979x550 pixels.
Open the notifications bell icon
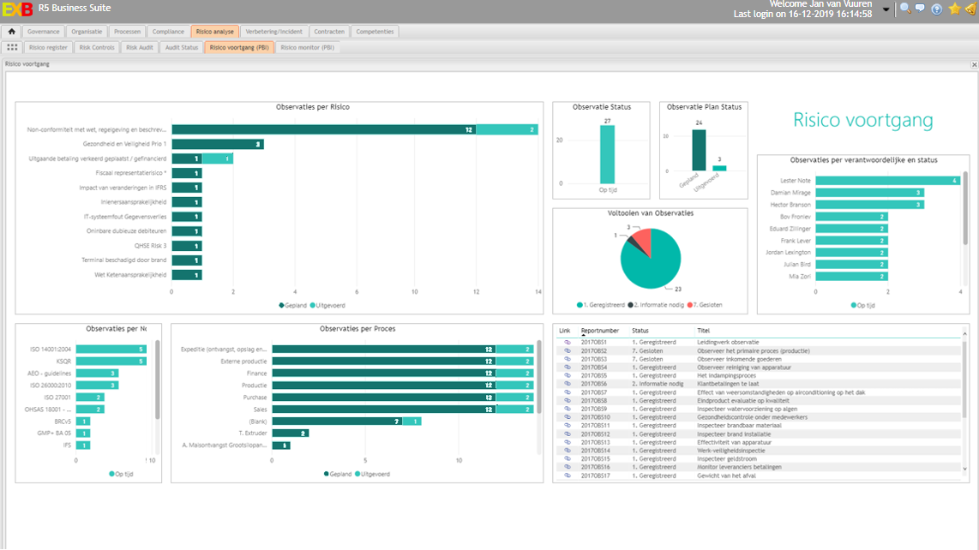coord(971,8)
